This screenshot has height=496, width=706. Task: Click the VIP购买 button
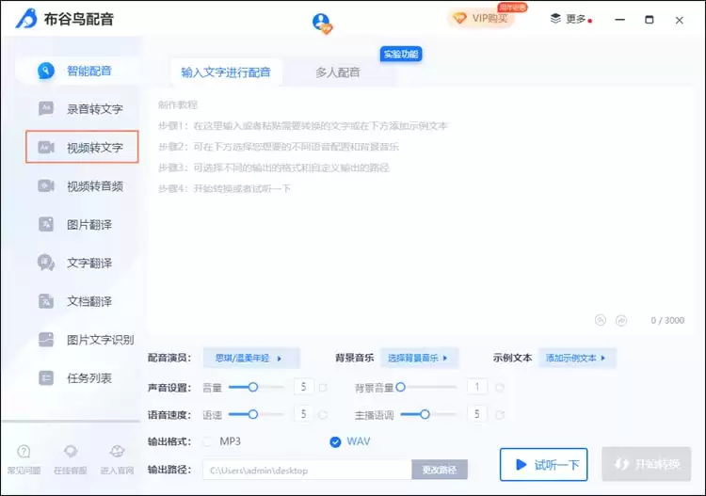click(x=481, y=18)
